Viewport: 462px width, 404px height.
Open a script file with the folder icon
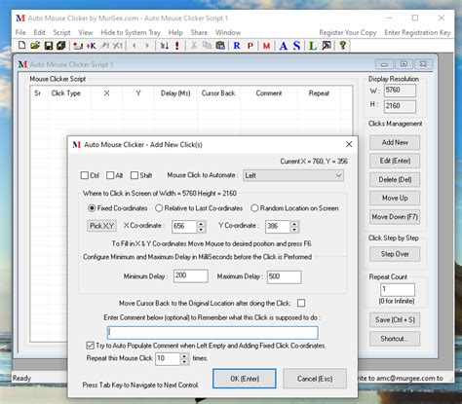(x=35, y=46)
